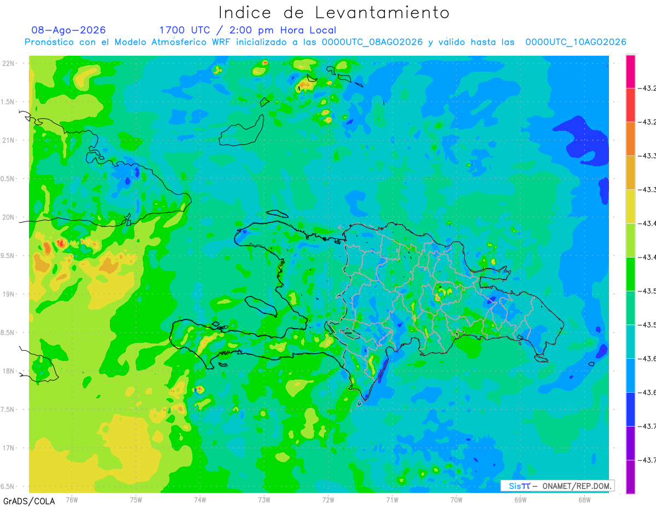Pick the bright pure-green swatch on the color scale

(630, 273)
